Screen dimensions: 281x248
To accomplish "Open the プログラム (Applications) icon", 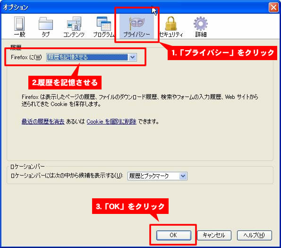I will 103,24.
